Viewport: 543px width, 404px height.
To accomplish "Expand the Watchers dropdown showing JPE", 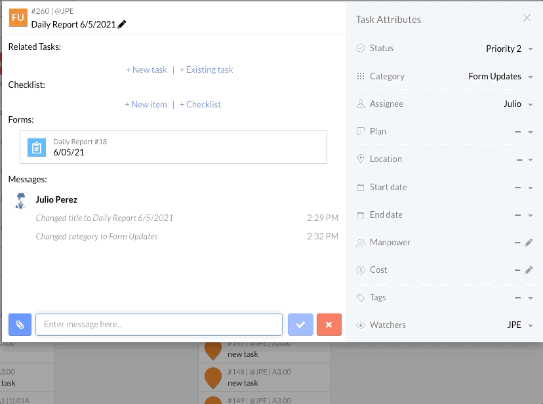I will (x=519, y=325).
